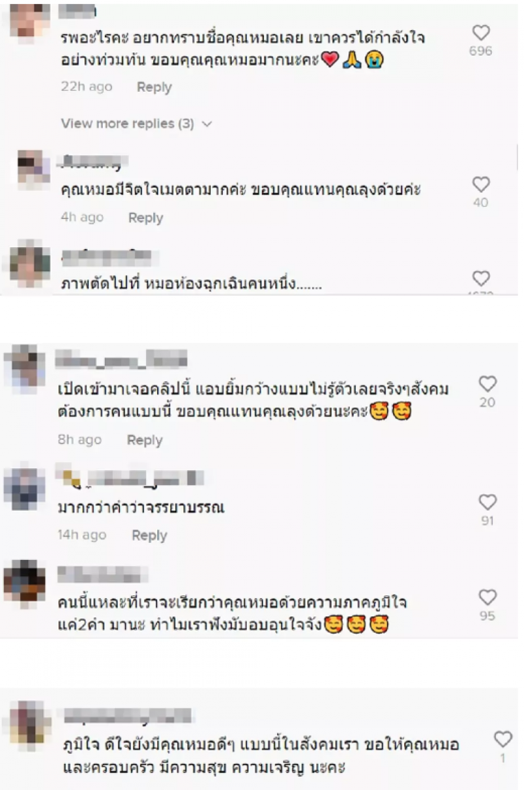Like the comment with 696 likes
Image resolution: width=524 pixels, height=790 pixels.
pyautogui.click(x=481, y=33)
